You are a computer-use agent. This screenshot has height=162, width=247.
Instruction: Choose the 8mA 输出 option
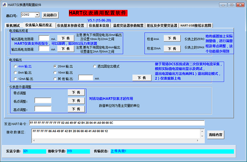16,73
